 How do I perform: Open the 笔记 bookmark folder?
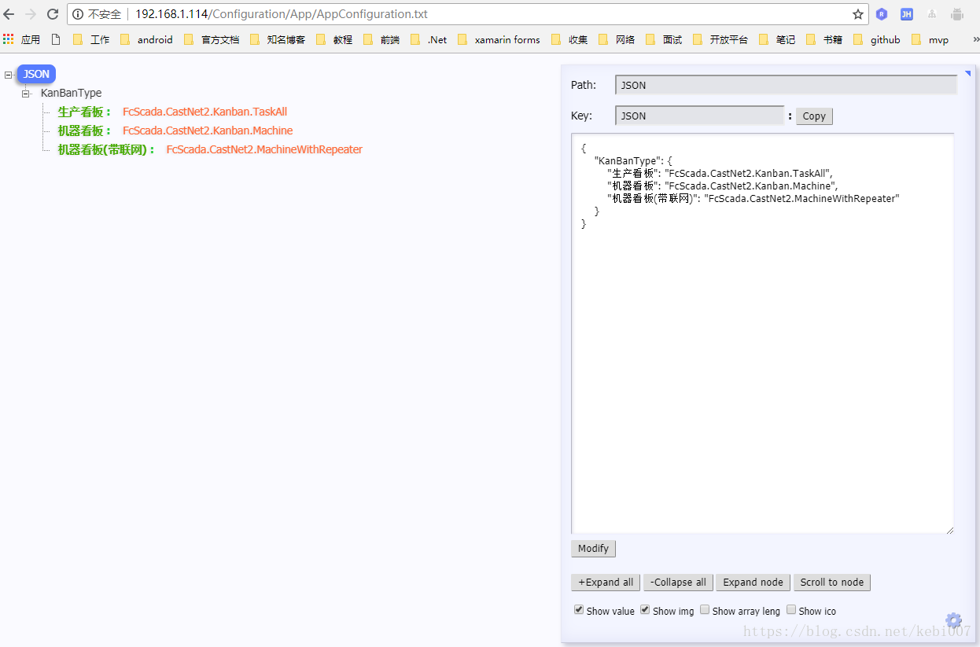pyautogui.click(x=777, y=39)
